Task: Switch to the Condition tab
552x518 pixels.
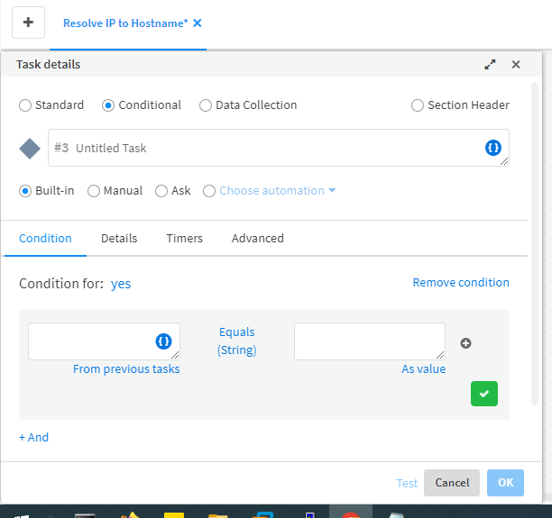Action: point(45,239)
